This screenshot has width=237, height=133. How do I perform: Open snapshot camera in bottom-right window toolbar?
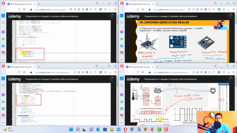pyautogui.click(x=201, y=72)
